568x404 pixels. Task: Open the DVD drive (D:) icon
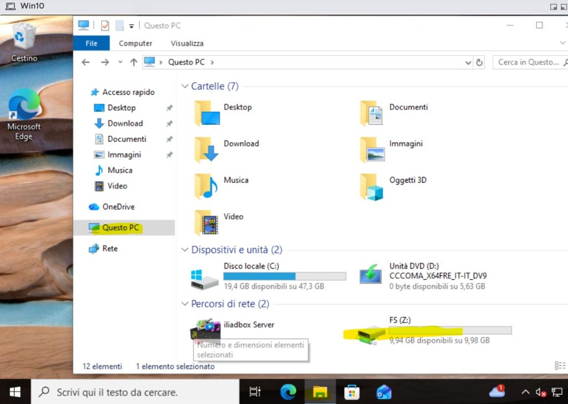coord(371,275)
